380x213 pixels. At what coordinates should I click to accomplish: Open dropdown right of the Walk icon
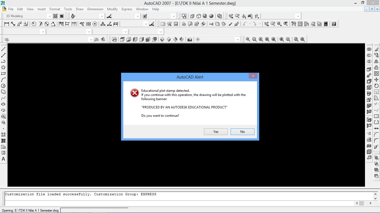[x=281, y=16]
